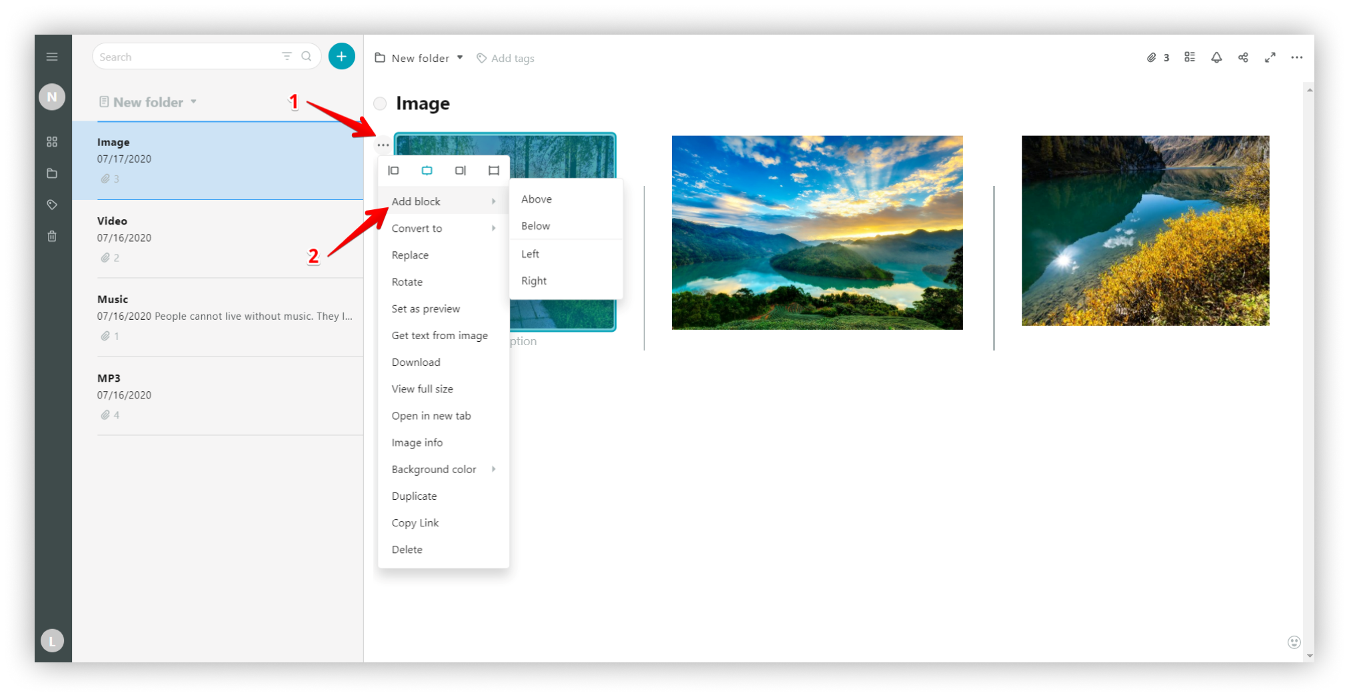The width and height of the screenshot is (1349, 697).
Task: Choose Above in the Add block submenu
Action: pyautogui.click(x=567, y=199)
